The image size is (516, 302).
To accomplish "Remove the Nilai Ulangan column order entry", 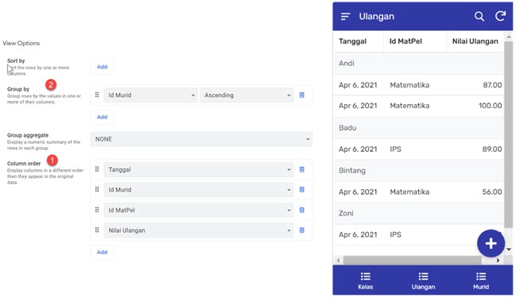I will tap(302, 230).
